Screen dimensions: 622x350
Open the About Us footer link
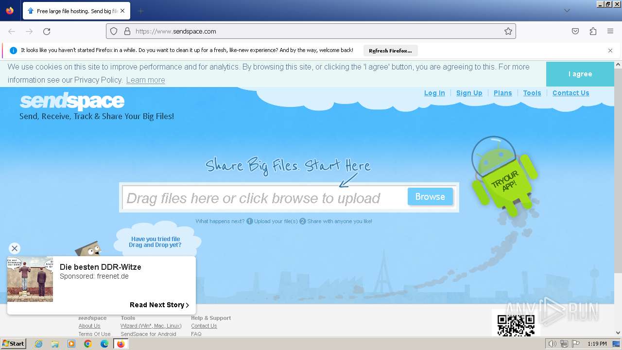point(89,326)
